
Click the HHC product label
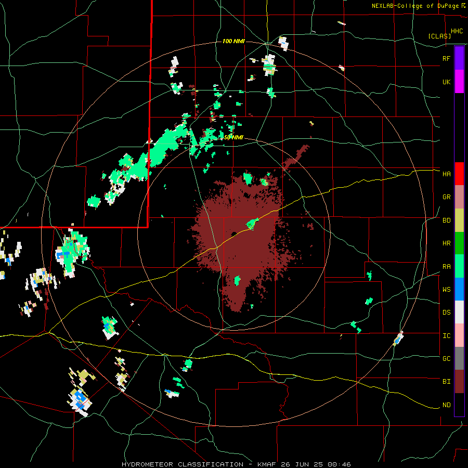[457, 31]
